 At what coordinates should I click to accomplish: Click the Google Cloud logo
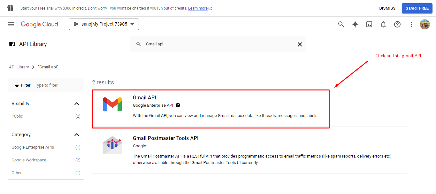[39, 24]
